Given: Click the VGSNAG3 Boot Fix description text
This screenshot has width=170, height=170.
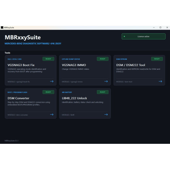Looking at the screenshot, I should point(27,70).
